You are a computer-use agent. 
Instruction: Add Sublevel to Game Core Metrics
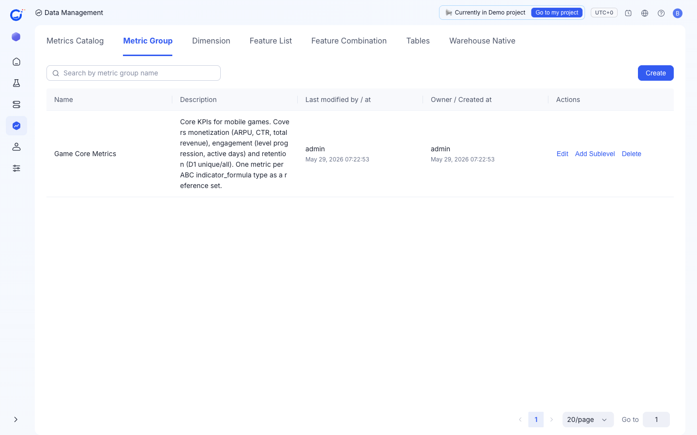coord(595,154)
